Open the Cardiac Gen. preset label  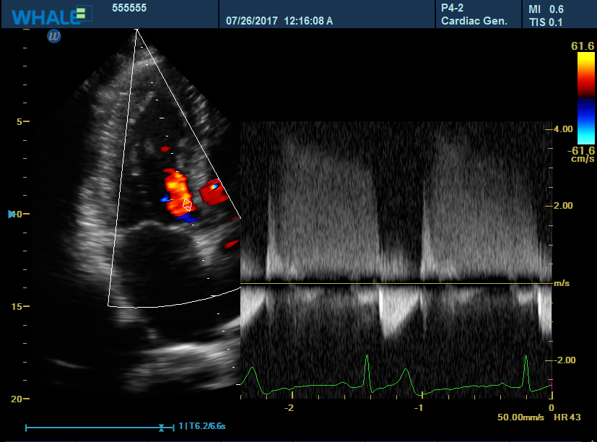(x=474, y=21)
